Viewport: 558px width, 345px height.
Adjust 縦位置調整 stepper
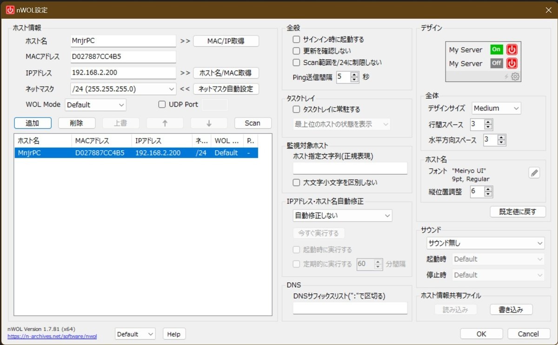(488, 192)
